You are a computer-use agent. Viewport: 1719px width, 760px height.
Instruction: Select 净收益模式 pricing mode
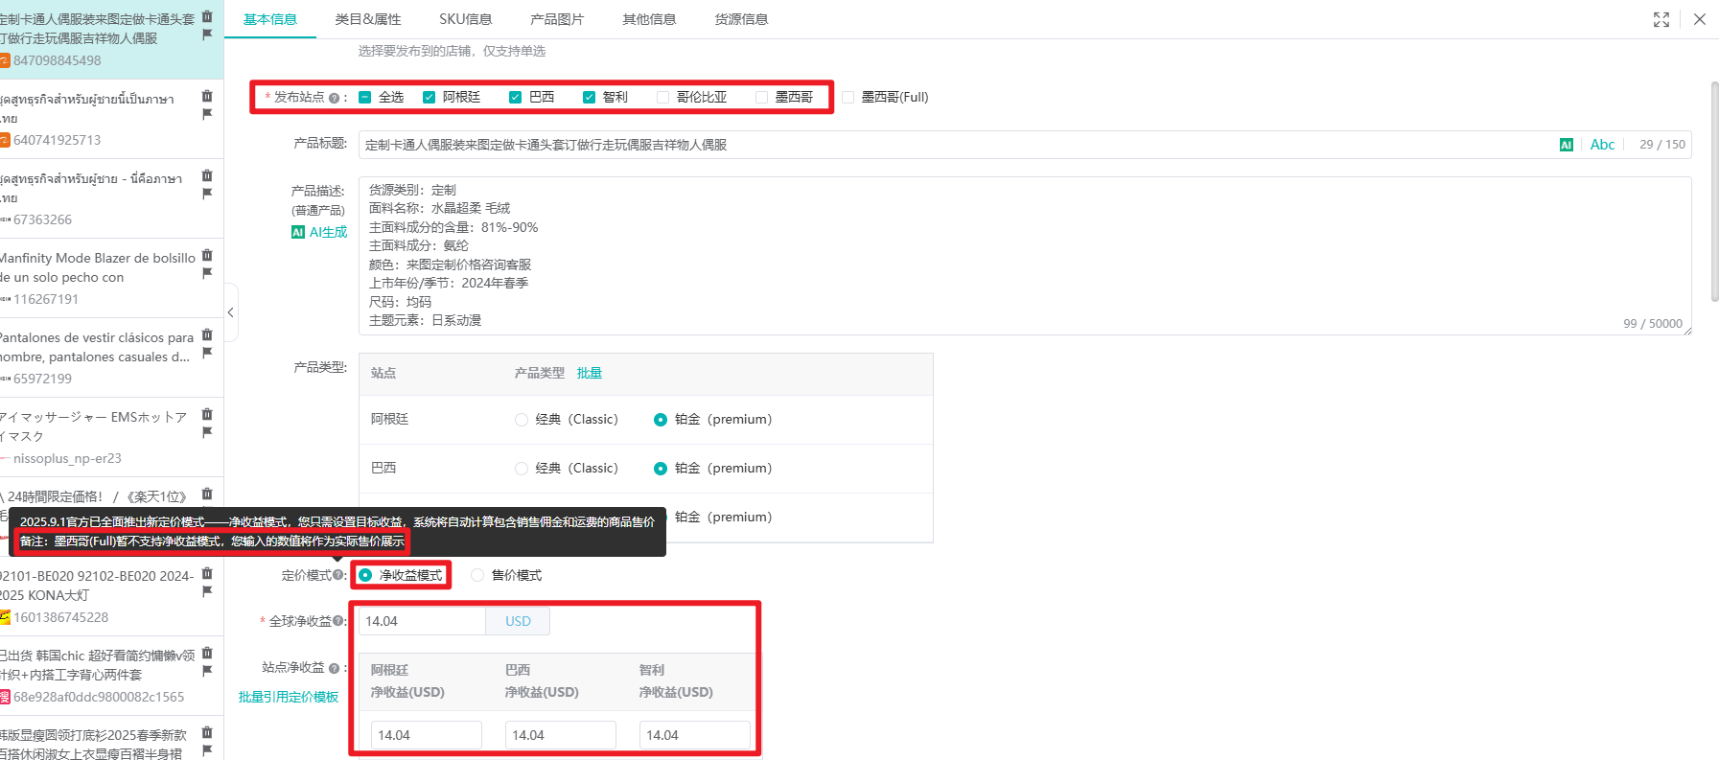click(365, 575)
